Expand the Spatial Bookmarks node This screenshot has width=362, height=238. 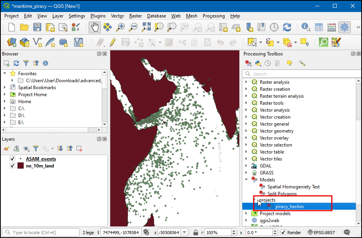coord(5,87)
